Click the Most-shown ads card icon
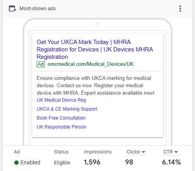The height and width of the screenshot is (171, 195). pyautogui.click(x=12, y=9)
